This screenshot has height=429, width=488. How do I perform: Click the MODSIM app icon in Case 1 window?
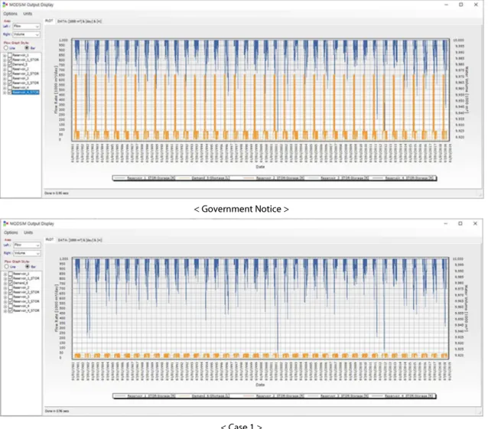pos(5,223)
